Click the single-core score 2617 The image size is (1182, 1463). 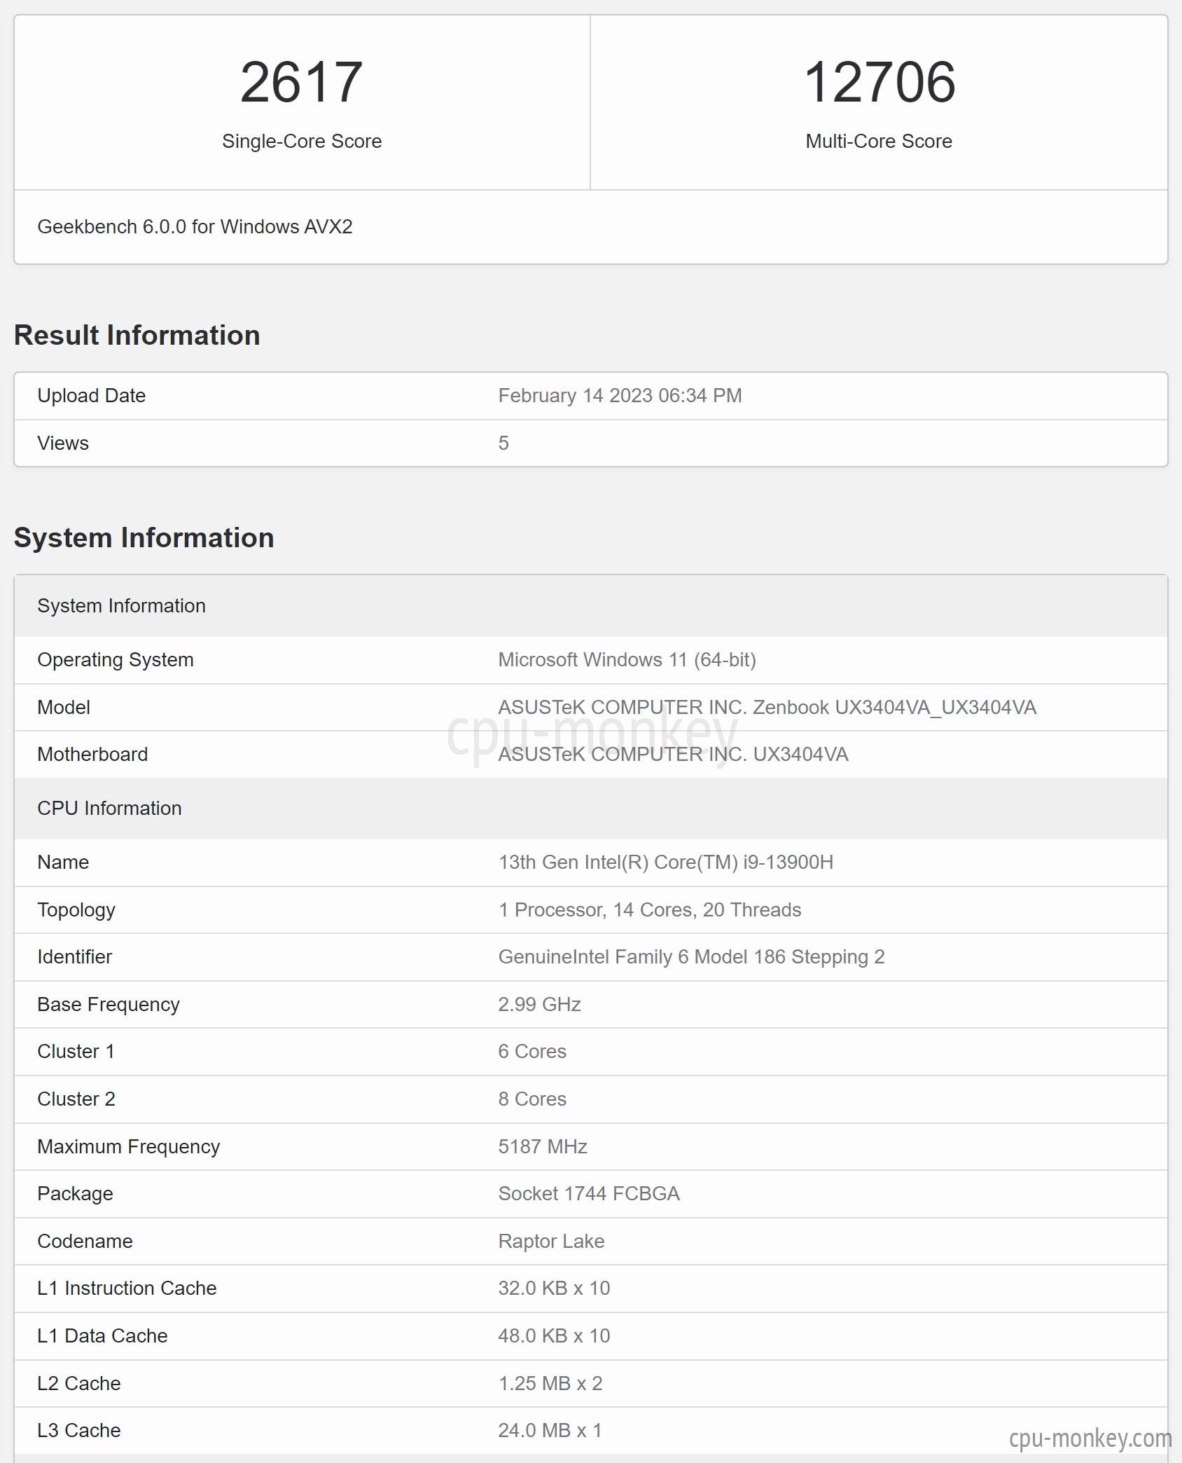click(x=301, y=82)
